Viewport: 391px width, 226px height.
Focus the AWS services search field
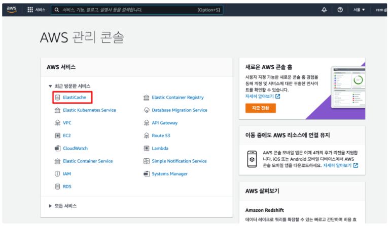[x=137, y=10]
